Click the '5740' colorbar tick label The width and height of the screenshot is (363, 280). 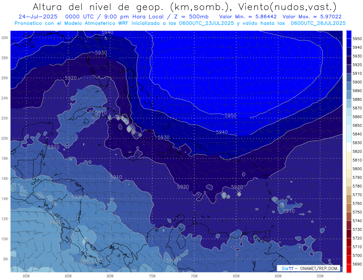click(x=357, y=221)
